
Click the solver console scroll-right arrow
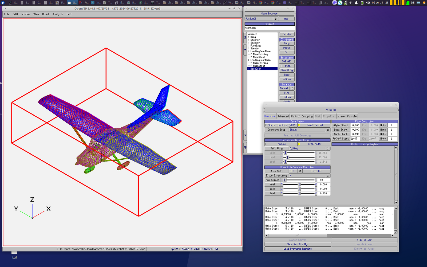392,235
